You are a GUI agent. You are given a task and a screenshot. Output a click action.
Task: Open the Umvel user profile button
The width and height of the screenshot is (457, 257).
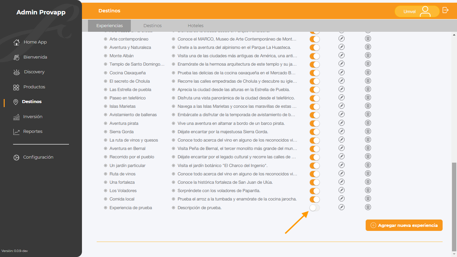[x=417, y=11]
